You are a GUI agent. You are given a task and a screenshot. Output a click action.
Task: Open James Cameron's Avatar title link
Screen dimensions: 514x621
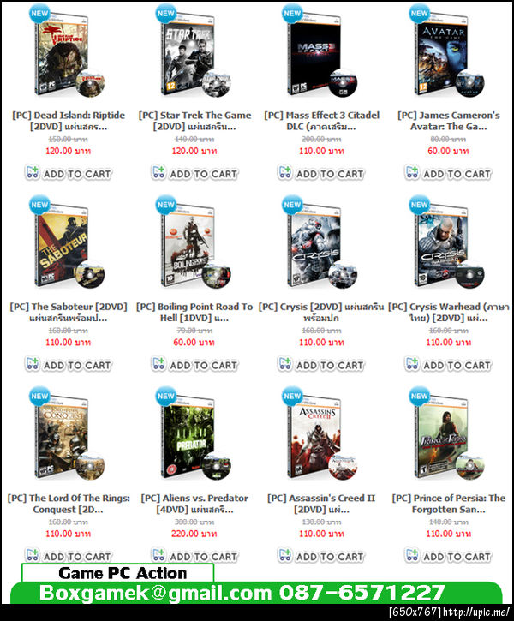pyautogui.click(x=448, y=121)
